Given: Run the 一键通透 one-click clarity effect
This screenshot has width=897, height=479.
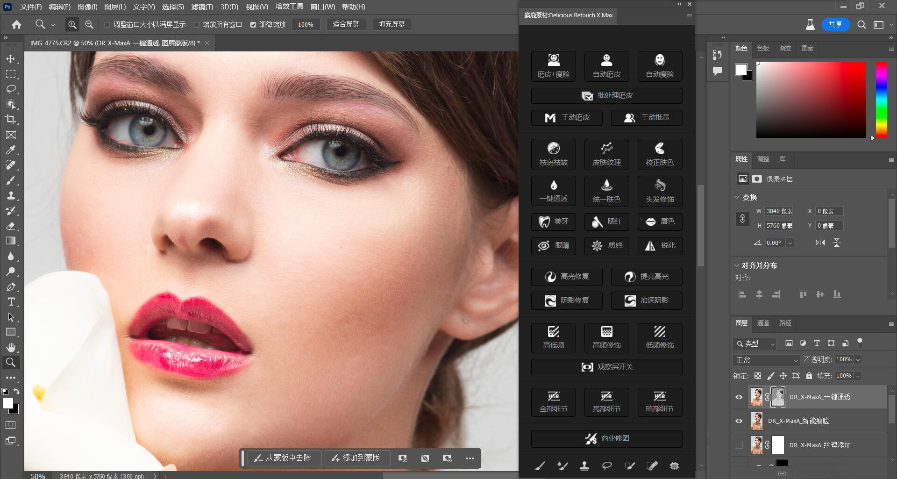Looking at the screenshot, I should pos(554,191).
